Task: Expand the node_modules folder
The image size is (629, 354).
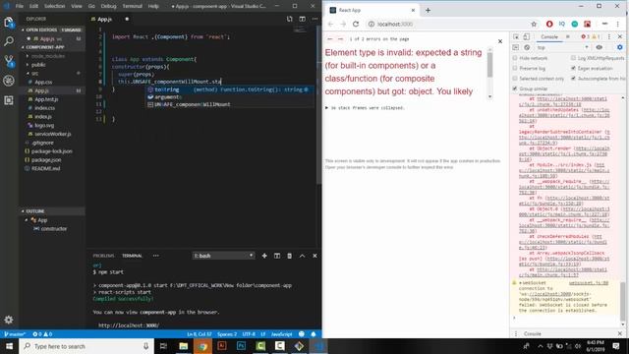Action: [x=47, y=56]
